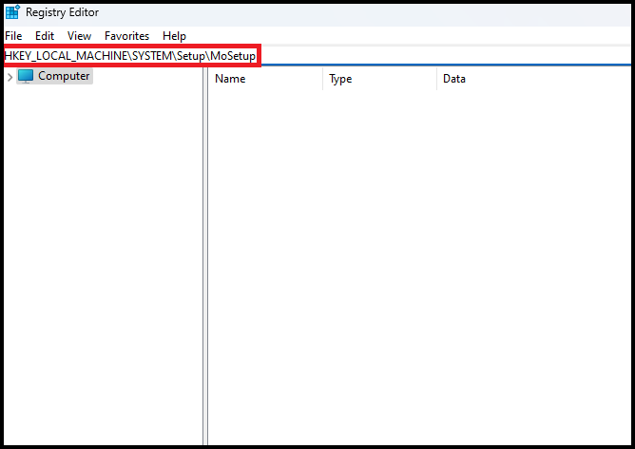Open the File menu
Screen dimensions: 635x449
click(x=13, y=36)
